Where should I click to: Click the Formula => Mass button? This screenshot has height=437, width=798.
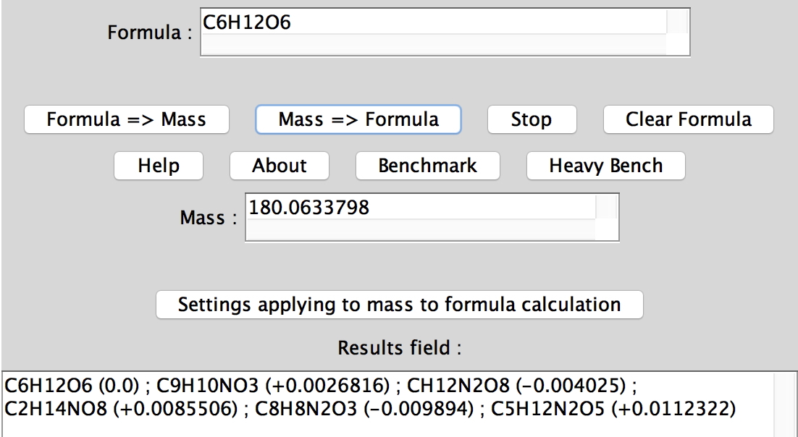coord(127,119)
